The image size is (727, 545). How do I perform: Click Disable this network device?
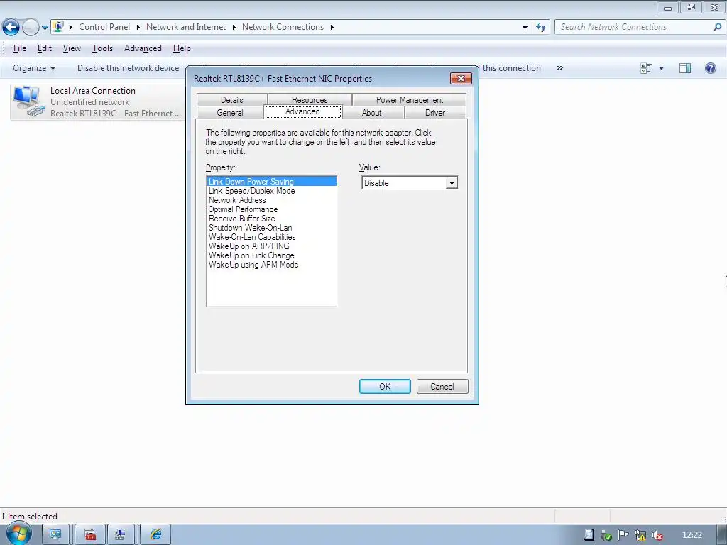tap(128, 68)
